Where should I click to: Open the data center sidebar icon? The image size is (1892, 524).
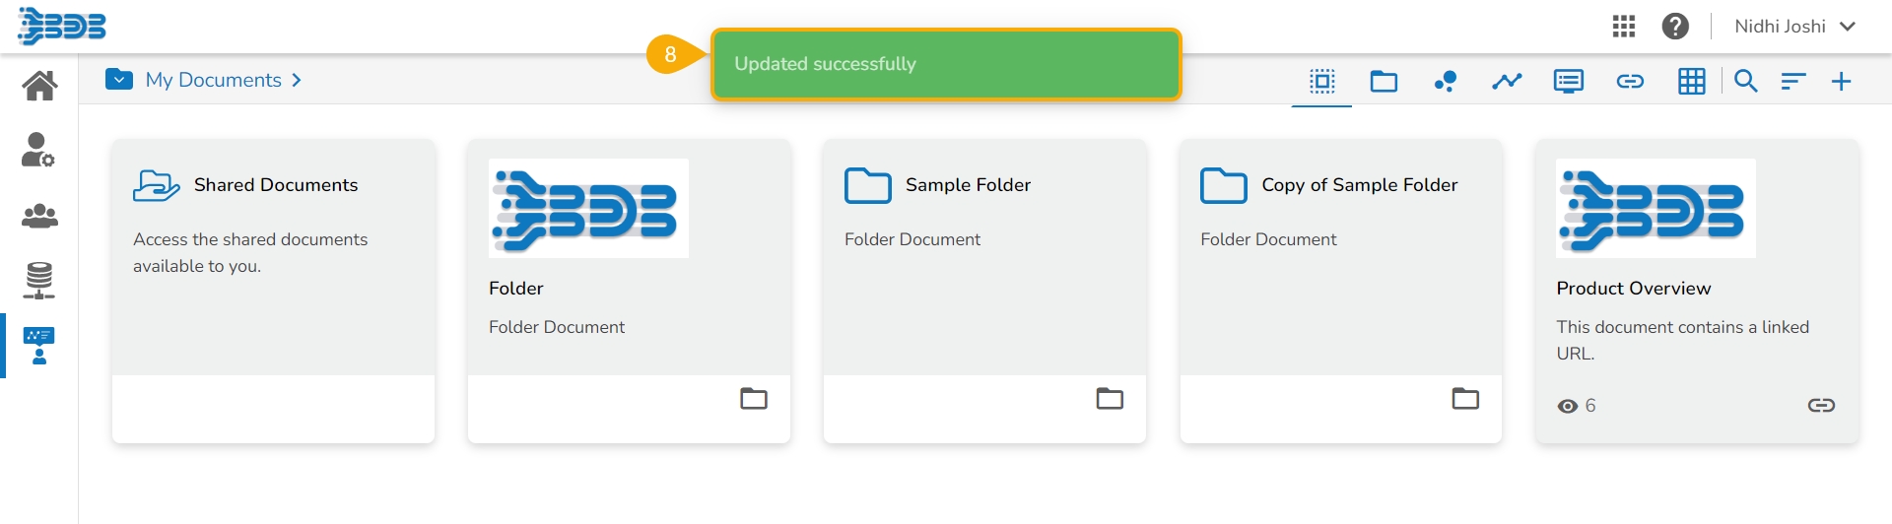[x=39, y=281]
